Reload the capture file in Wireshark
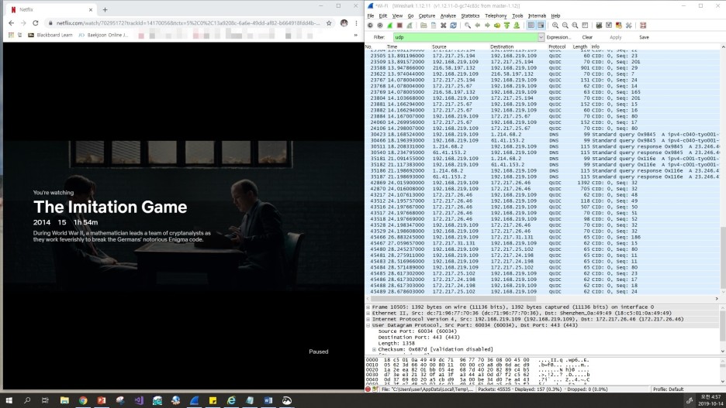The height and width of the screenshot is (408, 726). 453,26
